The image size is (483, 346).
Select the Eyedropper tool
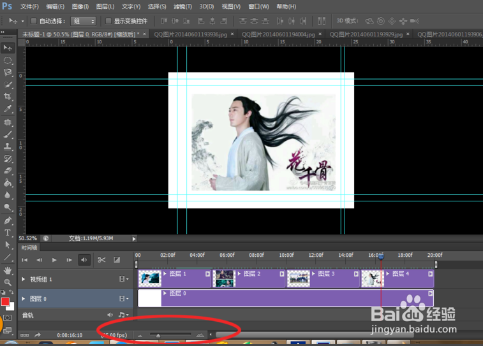[8, 108]
